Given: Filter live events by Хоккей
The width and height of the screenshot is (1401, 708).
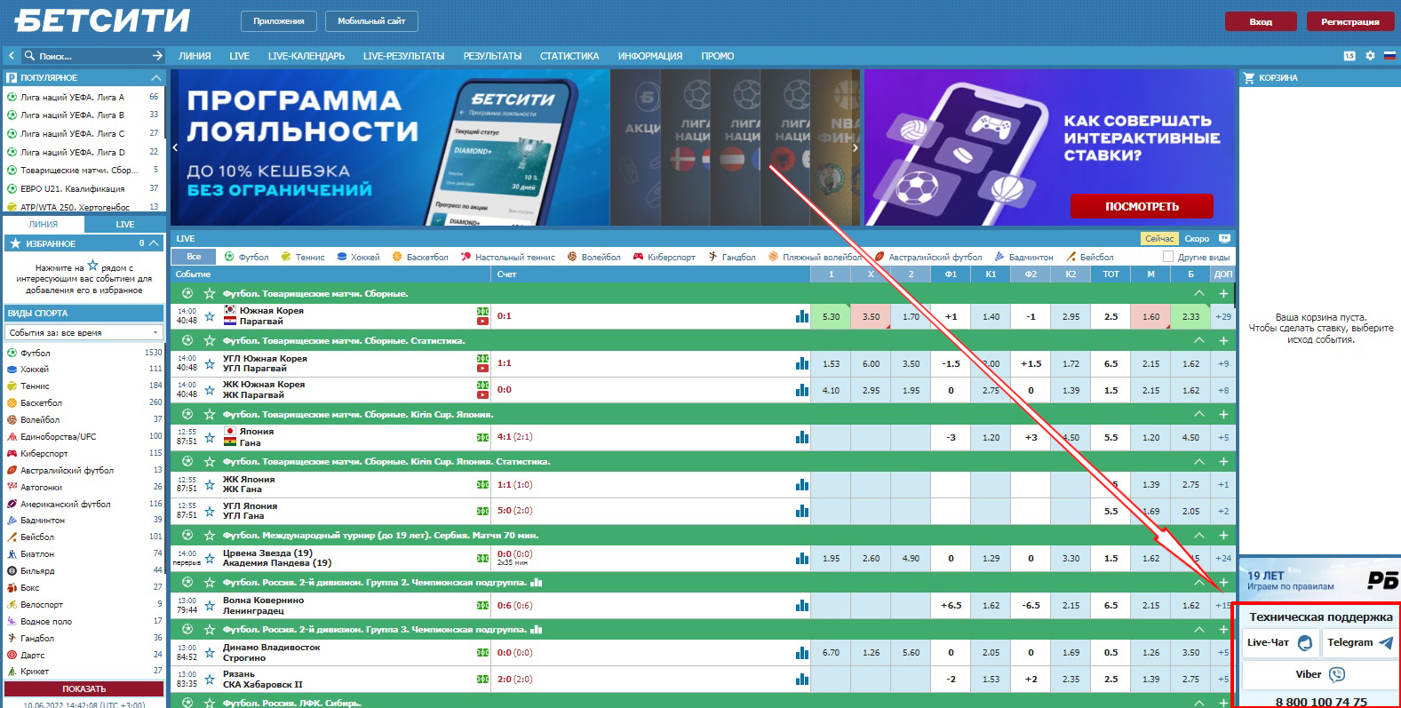Looking at the screenshot, I should click(x=358, y=257).
